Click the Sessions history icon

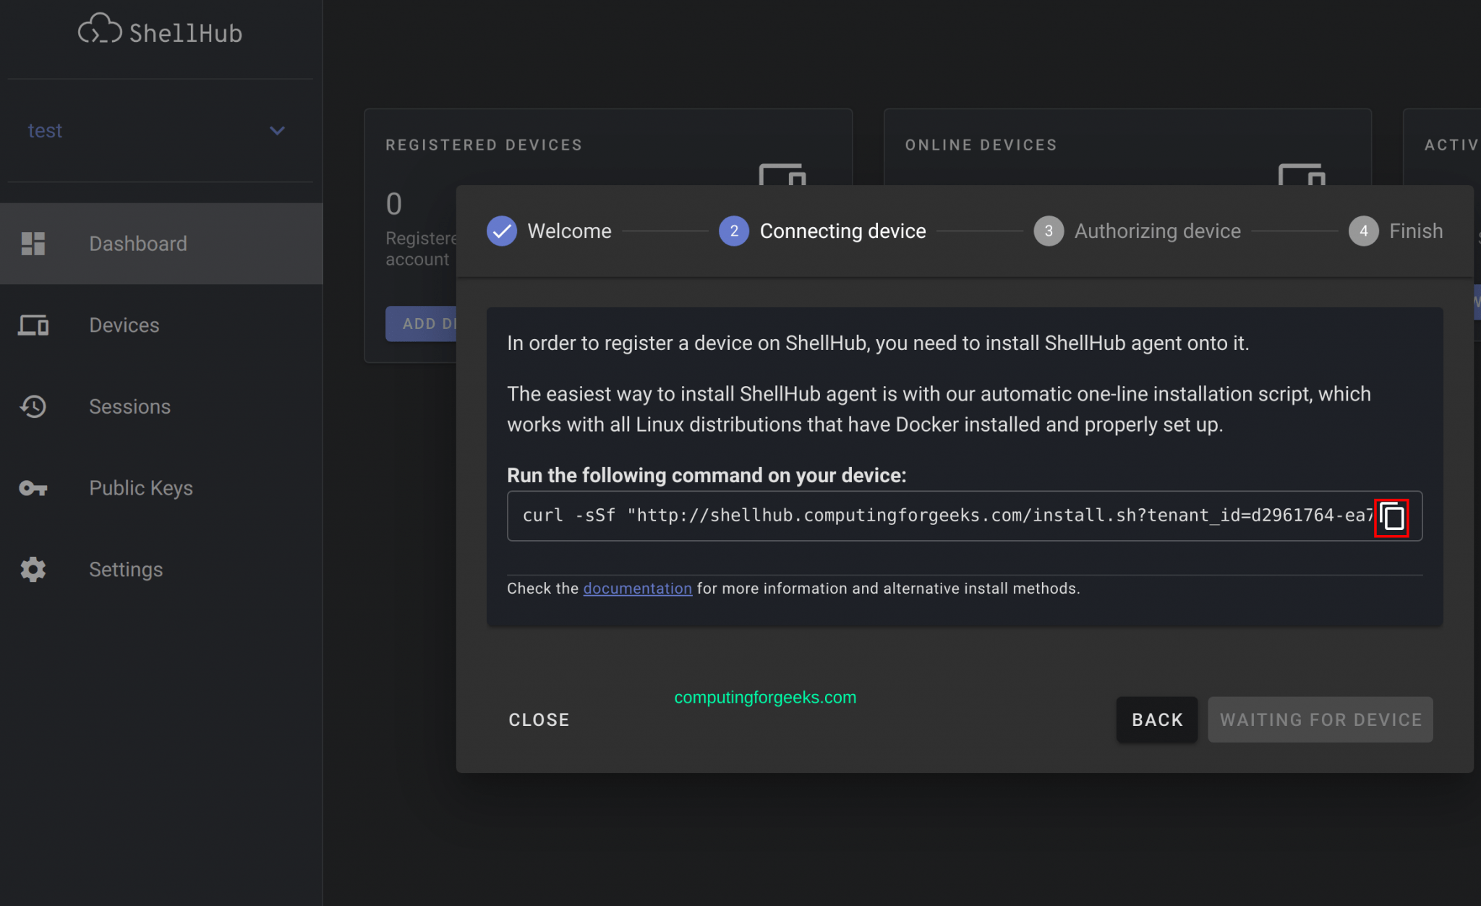coord(33,407)
